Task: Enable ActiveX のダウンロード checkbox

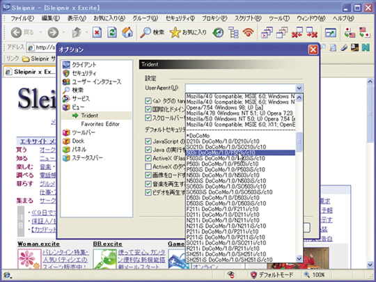Action: tap(148, 166)
